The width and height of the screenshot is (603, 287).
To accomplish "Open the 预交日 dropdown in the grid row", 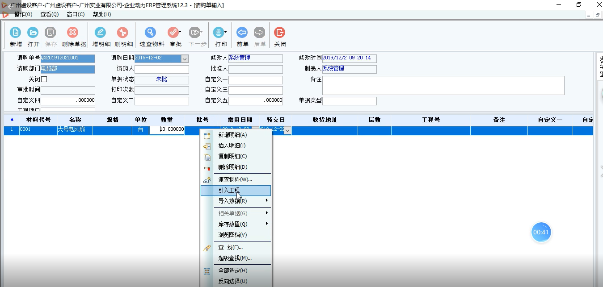I will [287, 129].
